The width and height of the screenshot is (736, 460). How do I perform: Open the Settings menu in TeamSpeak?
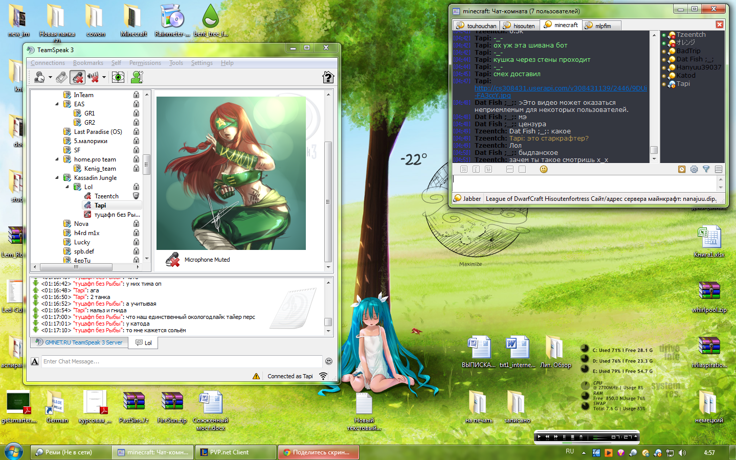click(202, 63)
